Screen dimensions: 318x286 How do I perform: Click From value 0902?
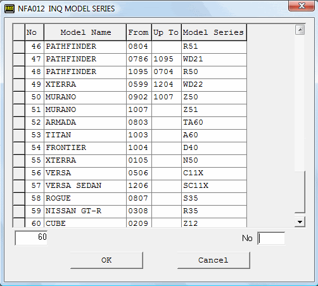click(x=138, y=97)
